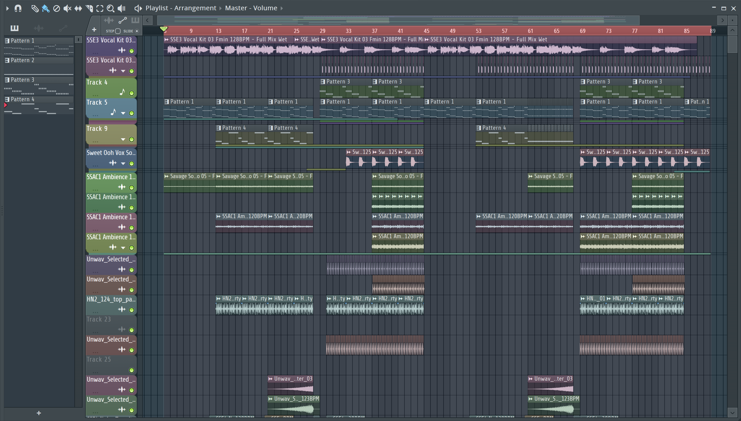The image size is (741, 421).
Task: Toggle the magnet snap-to-grid tool
Action: pos(18,8)
